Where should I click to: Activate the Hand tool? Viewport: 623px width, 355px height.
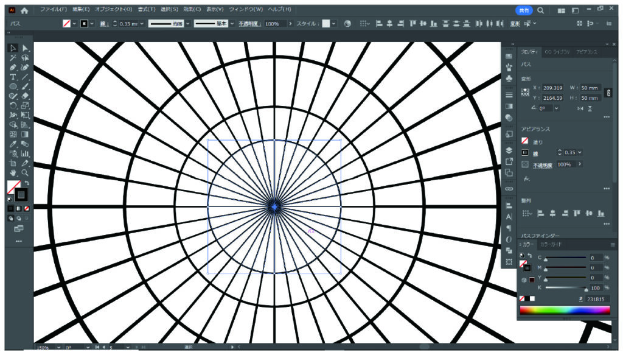pos(13,173)
